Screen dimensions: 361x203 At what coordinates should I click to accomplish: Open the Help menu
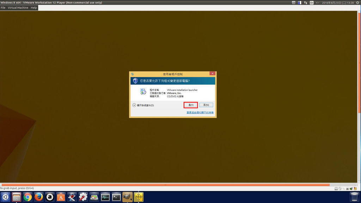coord(34,8)
